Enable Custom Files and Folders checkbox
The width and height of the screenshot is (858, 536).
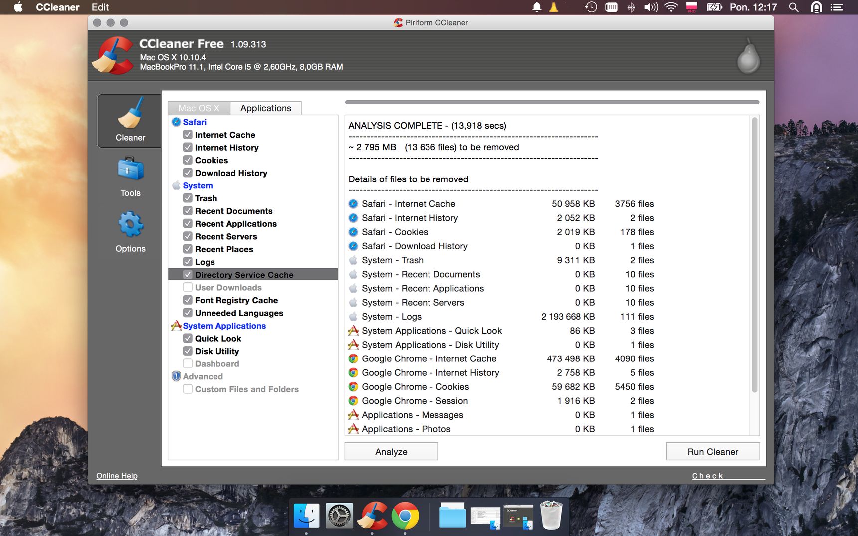188,389
